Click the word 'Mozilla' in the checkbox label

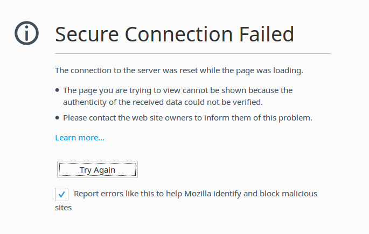click(x=198, y=194)
